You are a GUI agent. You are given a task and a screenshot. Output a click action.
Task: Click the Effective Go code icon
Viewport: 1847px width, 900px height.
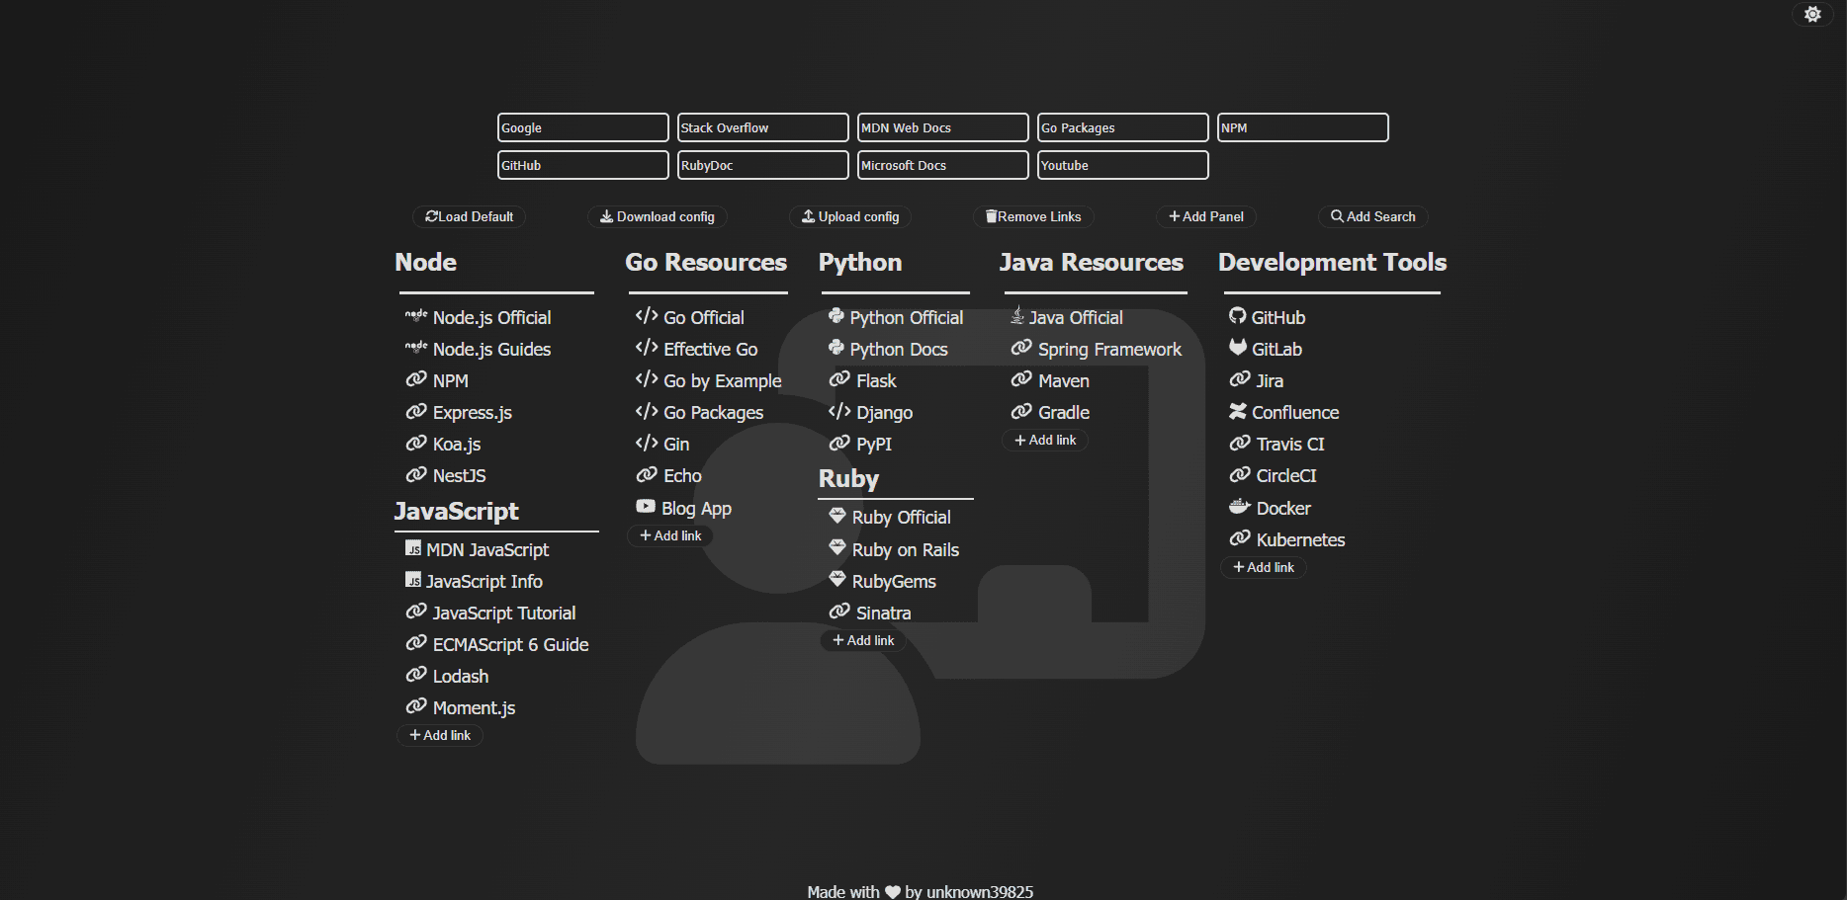tap(647, 348)
